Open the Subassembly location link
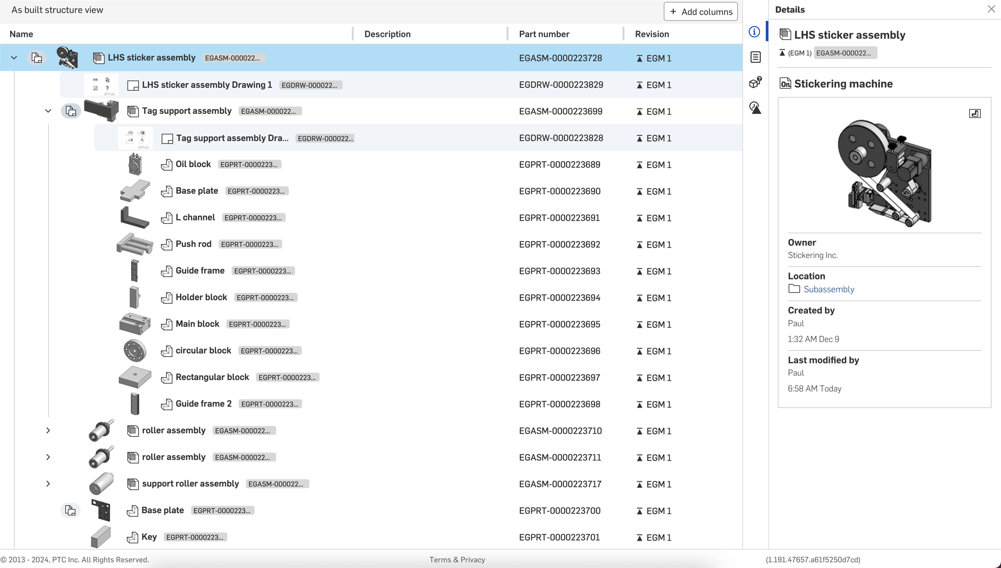 [829, 289]
